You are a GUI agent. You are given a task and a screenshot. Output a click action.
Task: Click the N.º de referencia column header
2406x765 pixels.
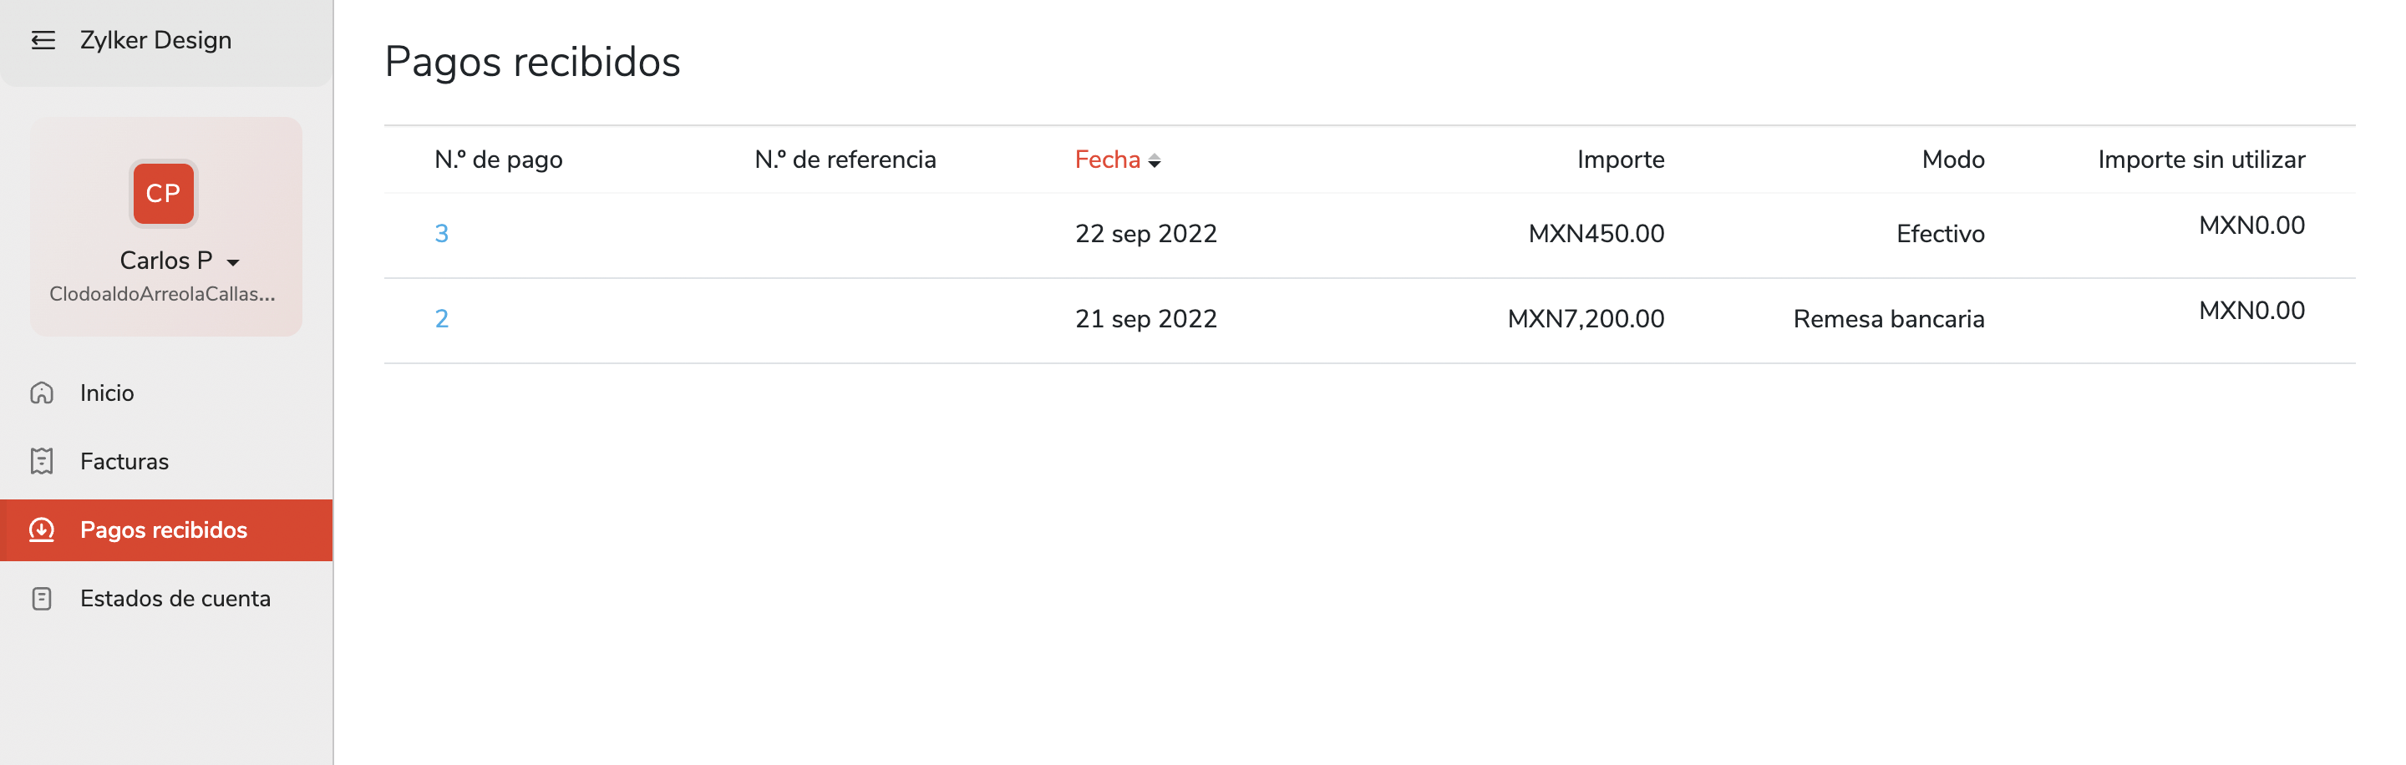[845, 160]
